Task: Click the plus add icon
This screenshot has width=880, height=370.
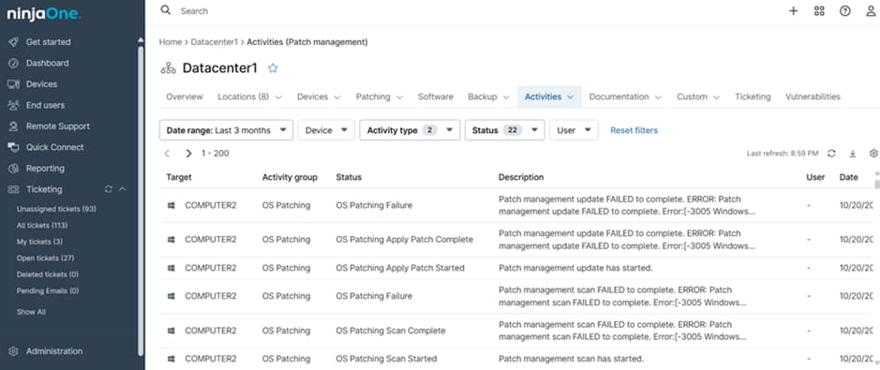Action: click(x=793, y=10)
